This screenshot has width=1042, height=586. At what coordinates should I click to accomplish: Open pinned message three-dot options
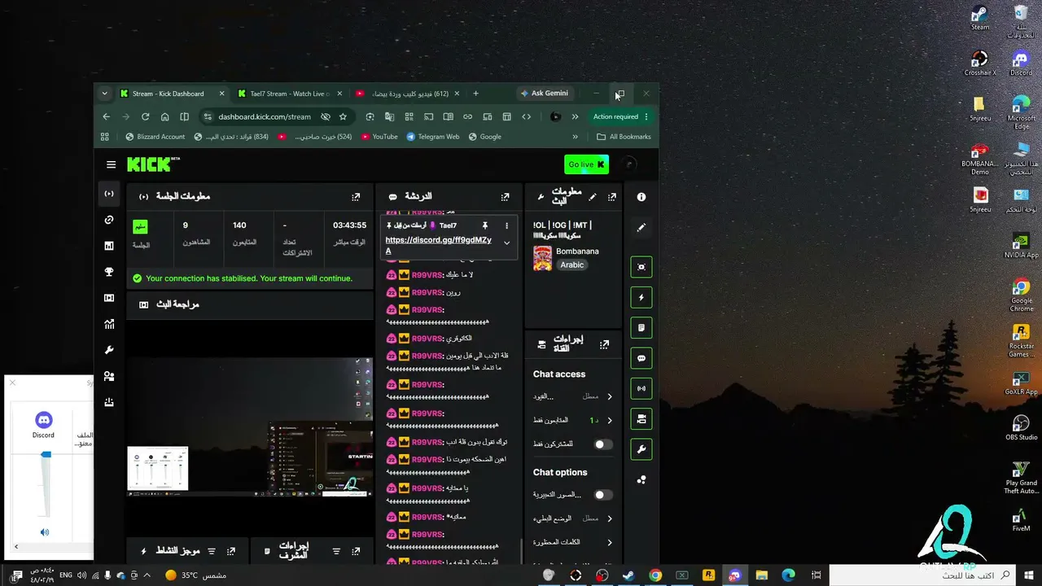(506, 225)
